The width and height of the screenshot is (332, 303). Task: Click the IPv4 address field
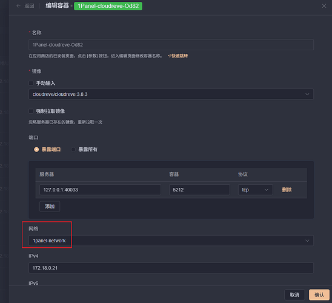tap(171, 268)
